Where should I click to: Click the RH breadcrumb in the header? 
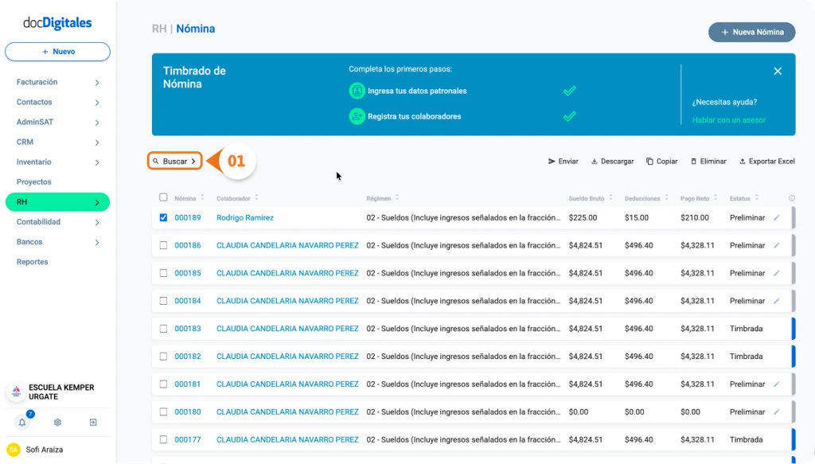point(159,29)
